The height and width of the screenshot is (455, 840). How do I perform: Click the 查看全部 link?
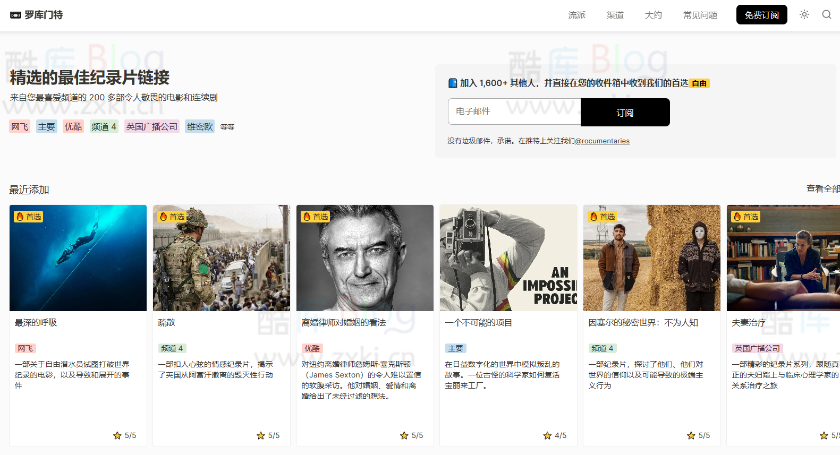823,188
